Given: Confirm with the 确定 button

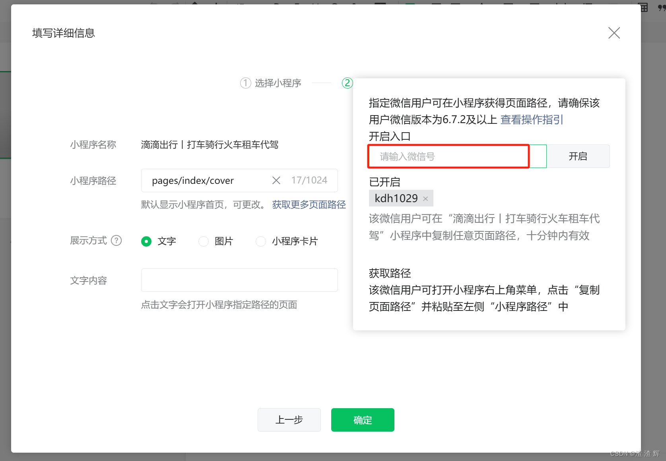Looking at the screenshot, I should [x=363, y=420].
